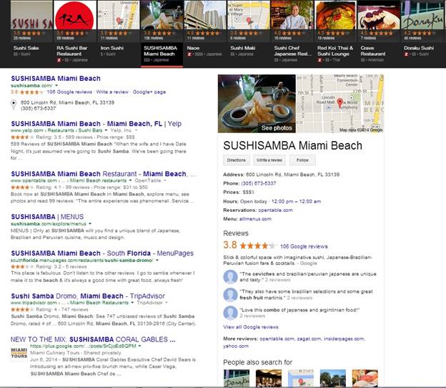Screen dimensions: 446x388
Task: Click the Follow button
Action: point(302,160)
